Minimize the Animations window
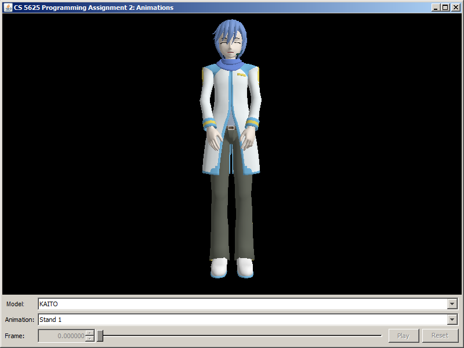 [x=436, y=8]
